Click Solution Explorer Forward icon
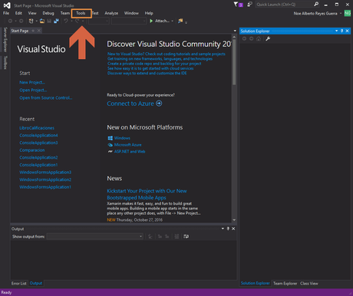 coord(252,38)
